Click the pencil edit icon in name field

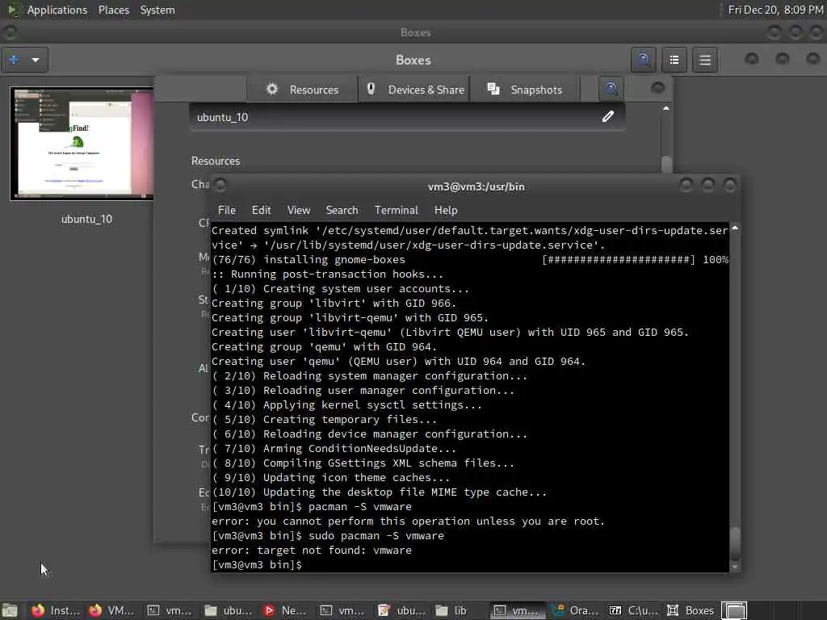point(607,116)
